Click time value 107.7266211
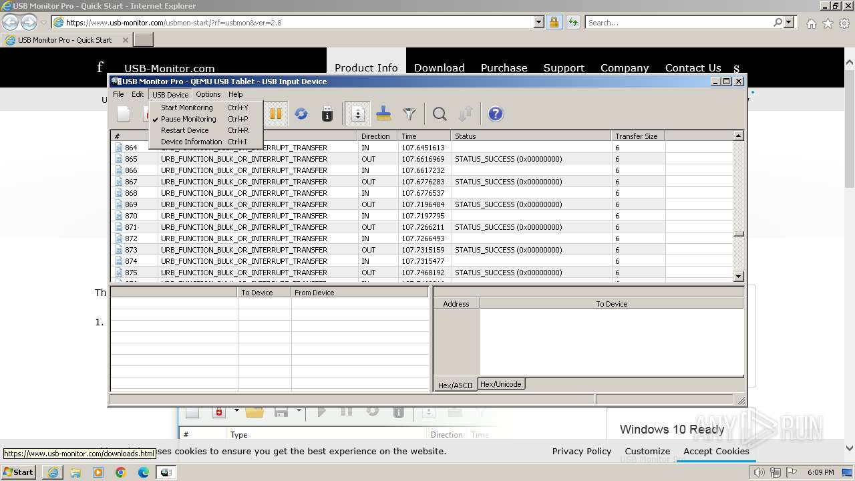855x481 pixels. click(423, 227)
